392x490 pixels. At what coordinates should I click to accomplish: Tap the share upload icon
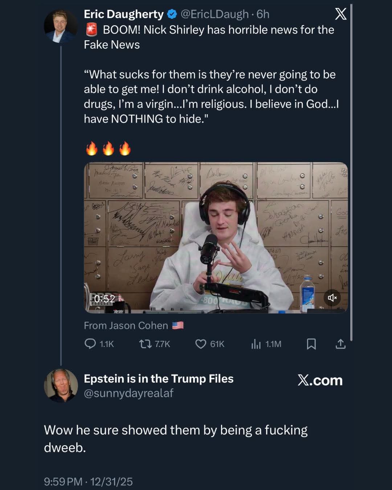(340, 344)
